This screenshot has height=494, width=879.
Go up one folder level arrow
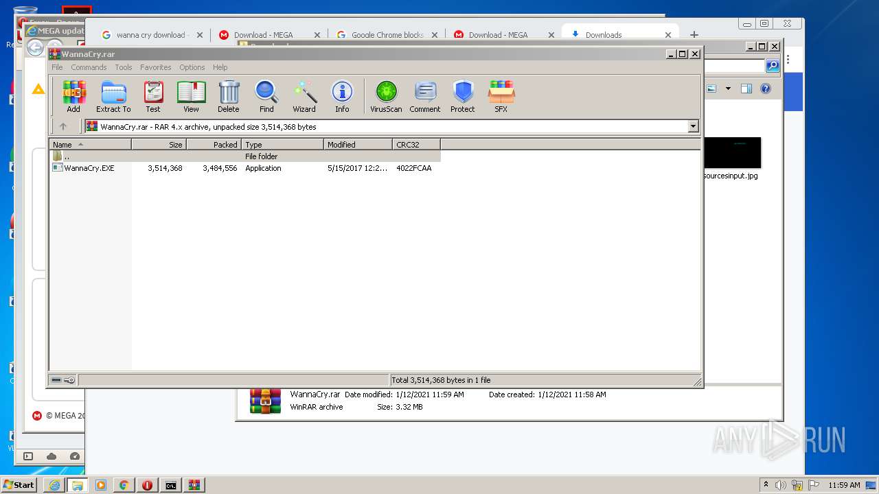tap(63, 126)
